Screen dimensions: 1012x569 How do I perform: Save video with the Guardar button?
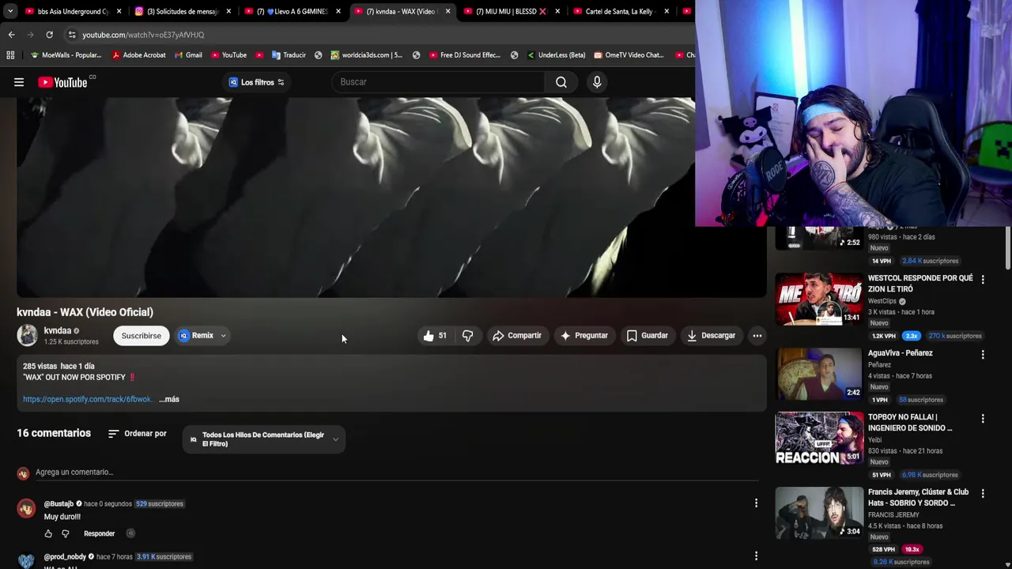tap(647, 336)
